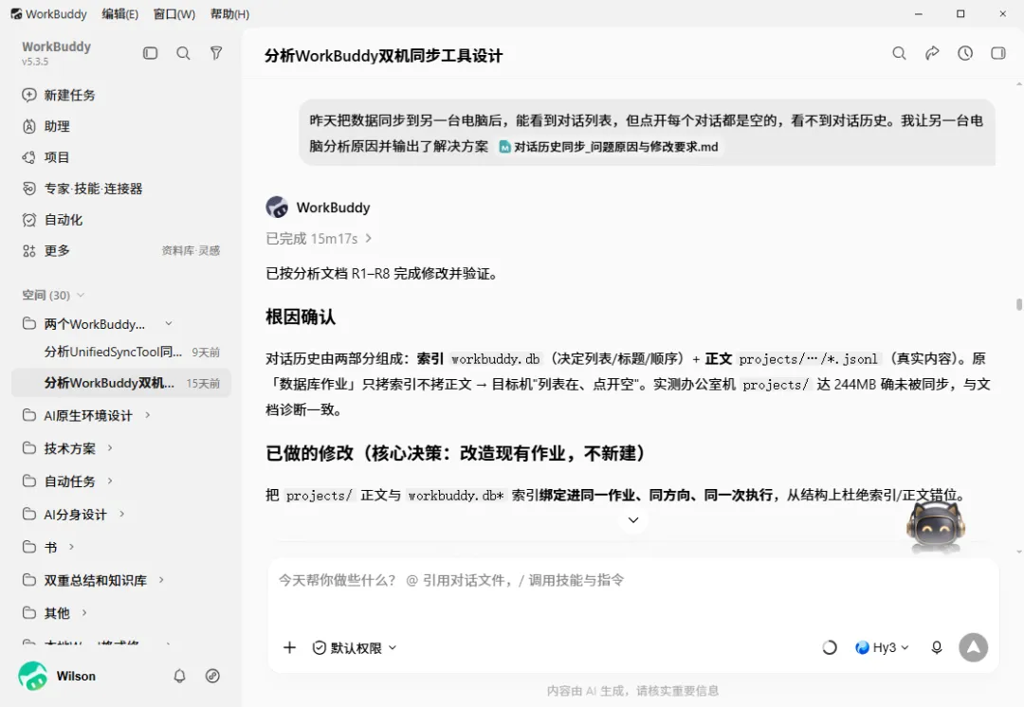Open the attached 对话历史同步 md file
Viewport: 1024px width, 707px height.
coord(609,147)
